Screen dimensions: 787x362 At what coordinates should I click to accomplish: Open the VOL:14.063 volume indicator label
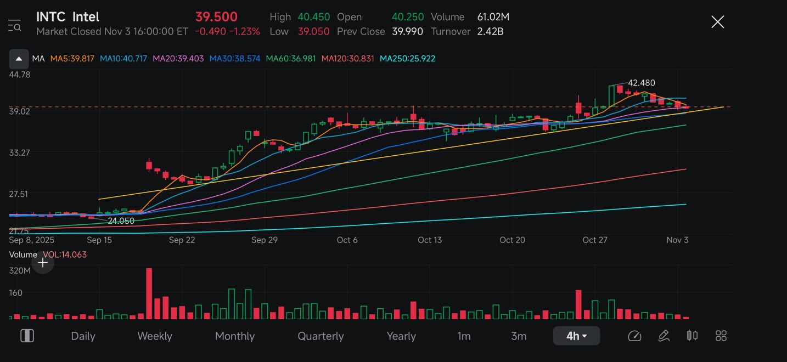(x=65, y=254)
